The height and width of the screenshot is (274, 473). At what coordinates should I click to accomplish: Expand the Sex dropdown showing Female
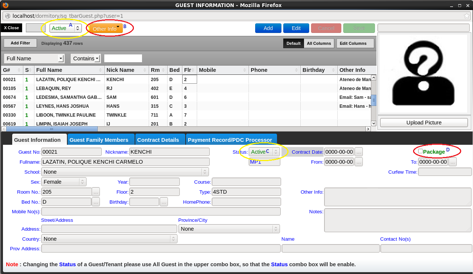click(64, 182)
